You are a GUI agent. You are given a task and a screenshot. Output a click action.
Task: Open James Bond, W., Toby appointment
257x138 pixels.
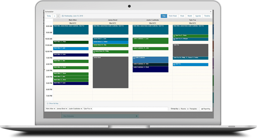coord(111,45)
